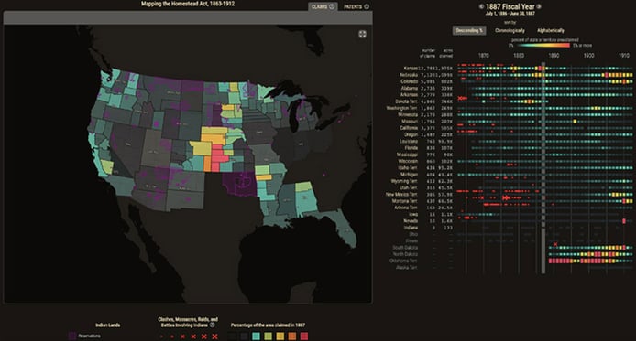Click the light green percentage legend swatch
The width and height of the screenshot is (636, 341).
(x=269, y=336)
